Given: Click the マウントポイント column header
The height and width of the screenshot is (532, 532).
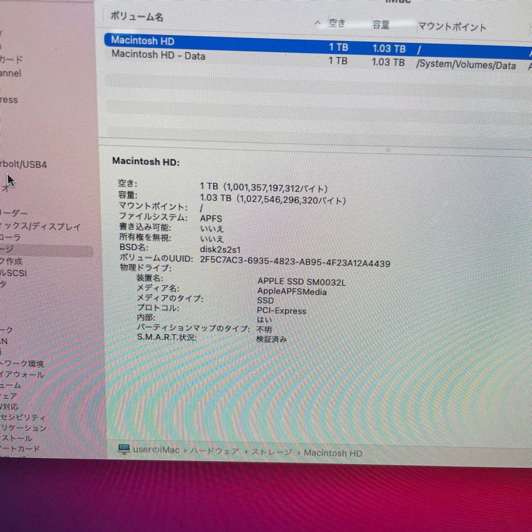Looking at the screenshot, I should (452, 27).
